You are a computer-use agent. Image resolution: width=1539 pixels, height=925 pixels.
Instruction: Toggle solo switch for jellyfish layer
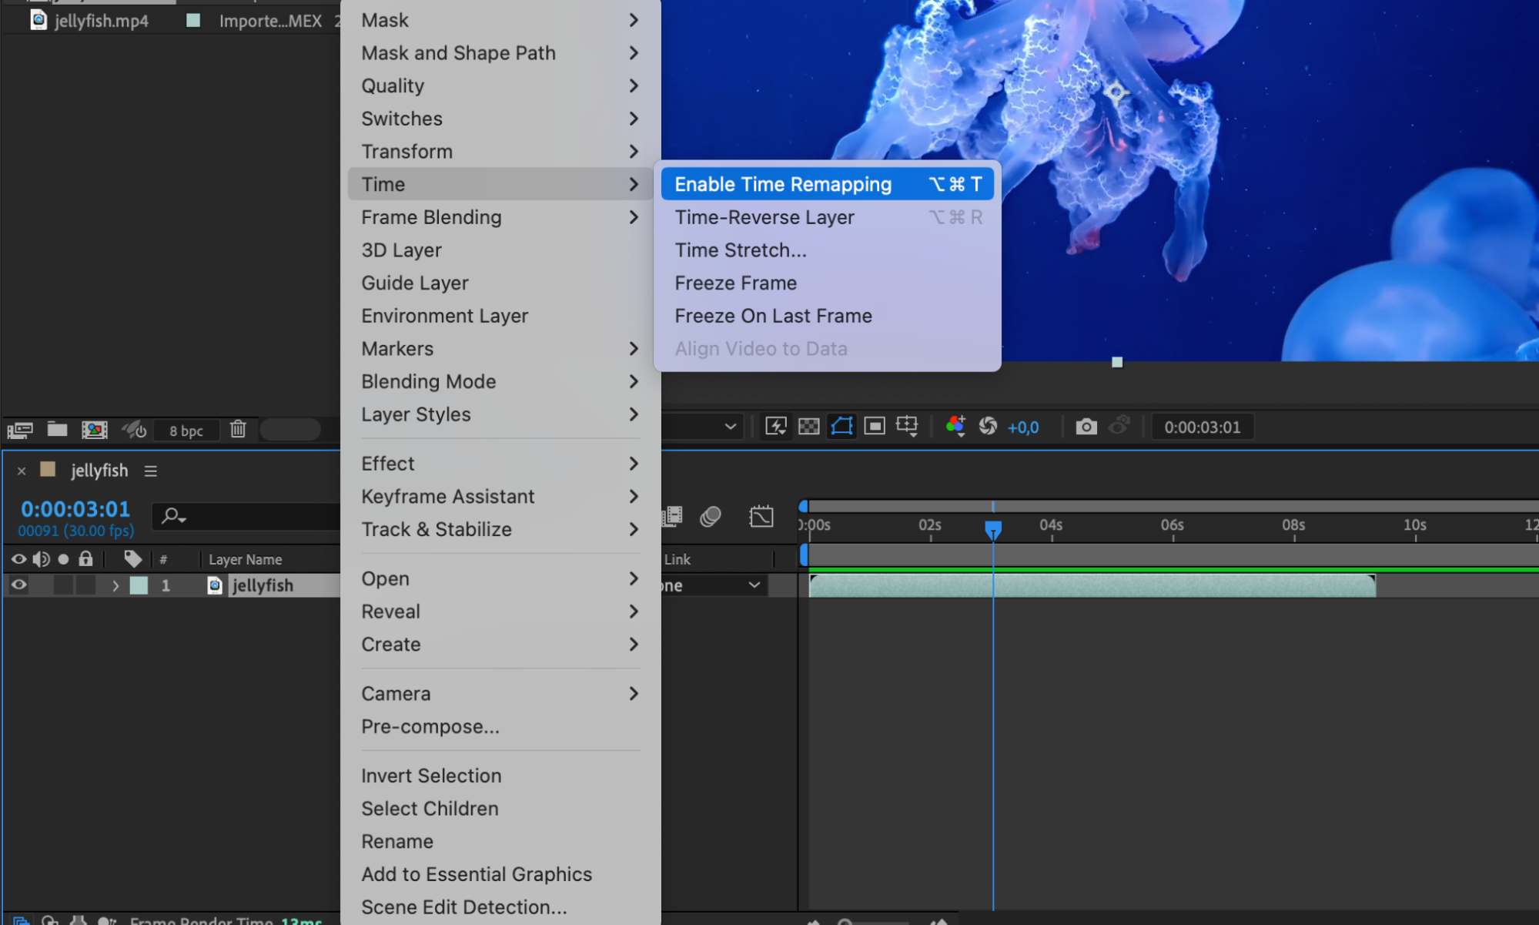(x=63, y=585)
